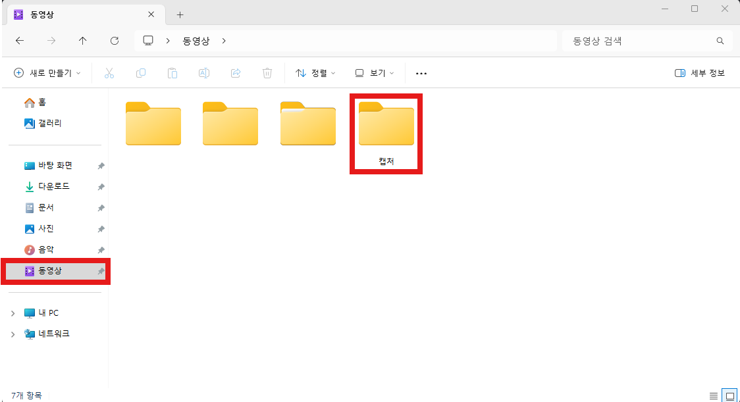Viewport: 740px width, 402px height.
Task: Go up one folder level
Action: [x=83, y=41]
